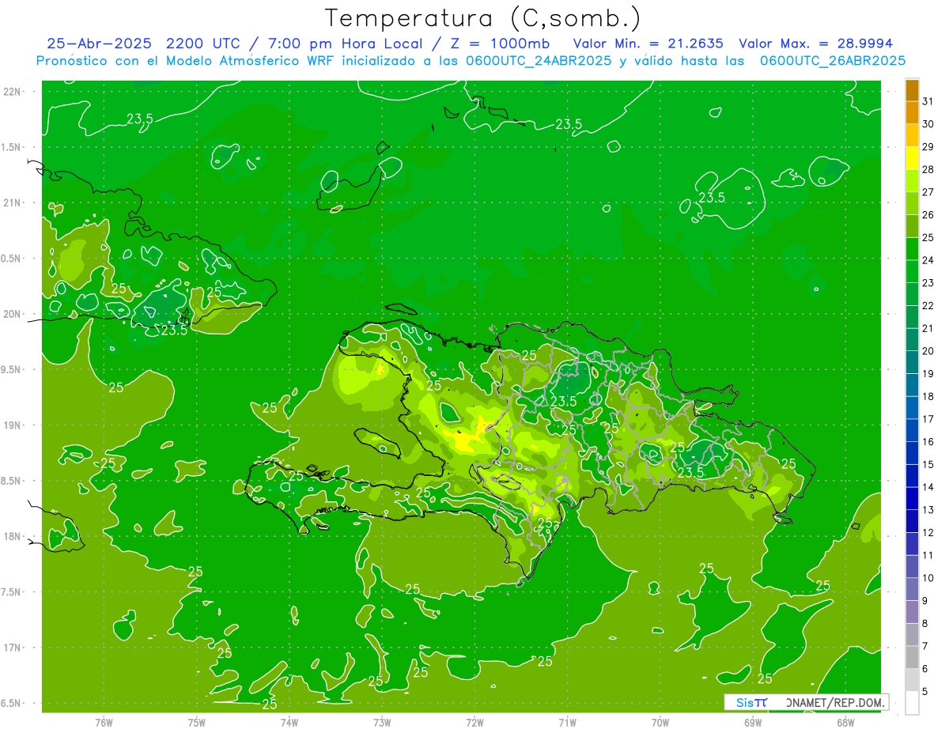Click the '17N' latitude label
Screen dimensions: 949x733
coord(12,648)
